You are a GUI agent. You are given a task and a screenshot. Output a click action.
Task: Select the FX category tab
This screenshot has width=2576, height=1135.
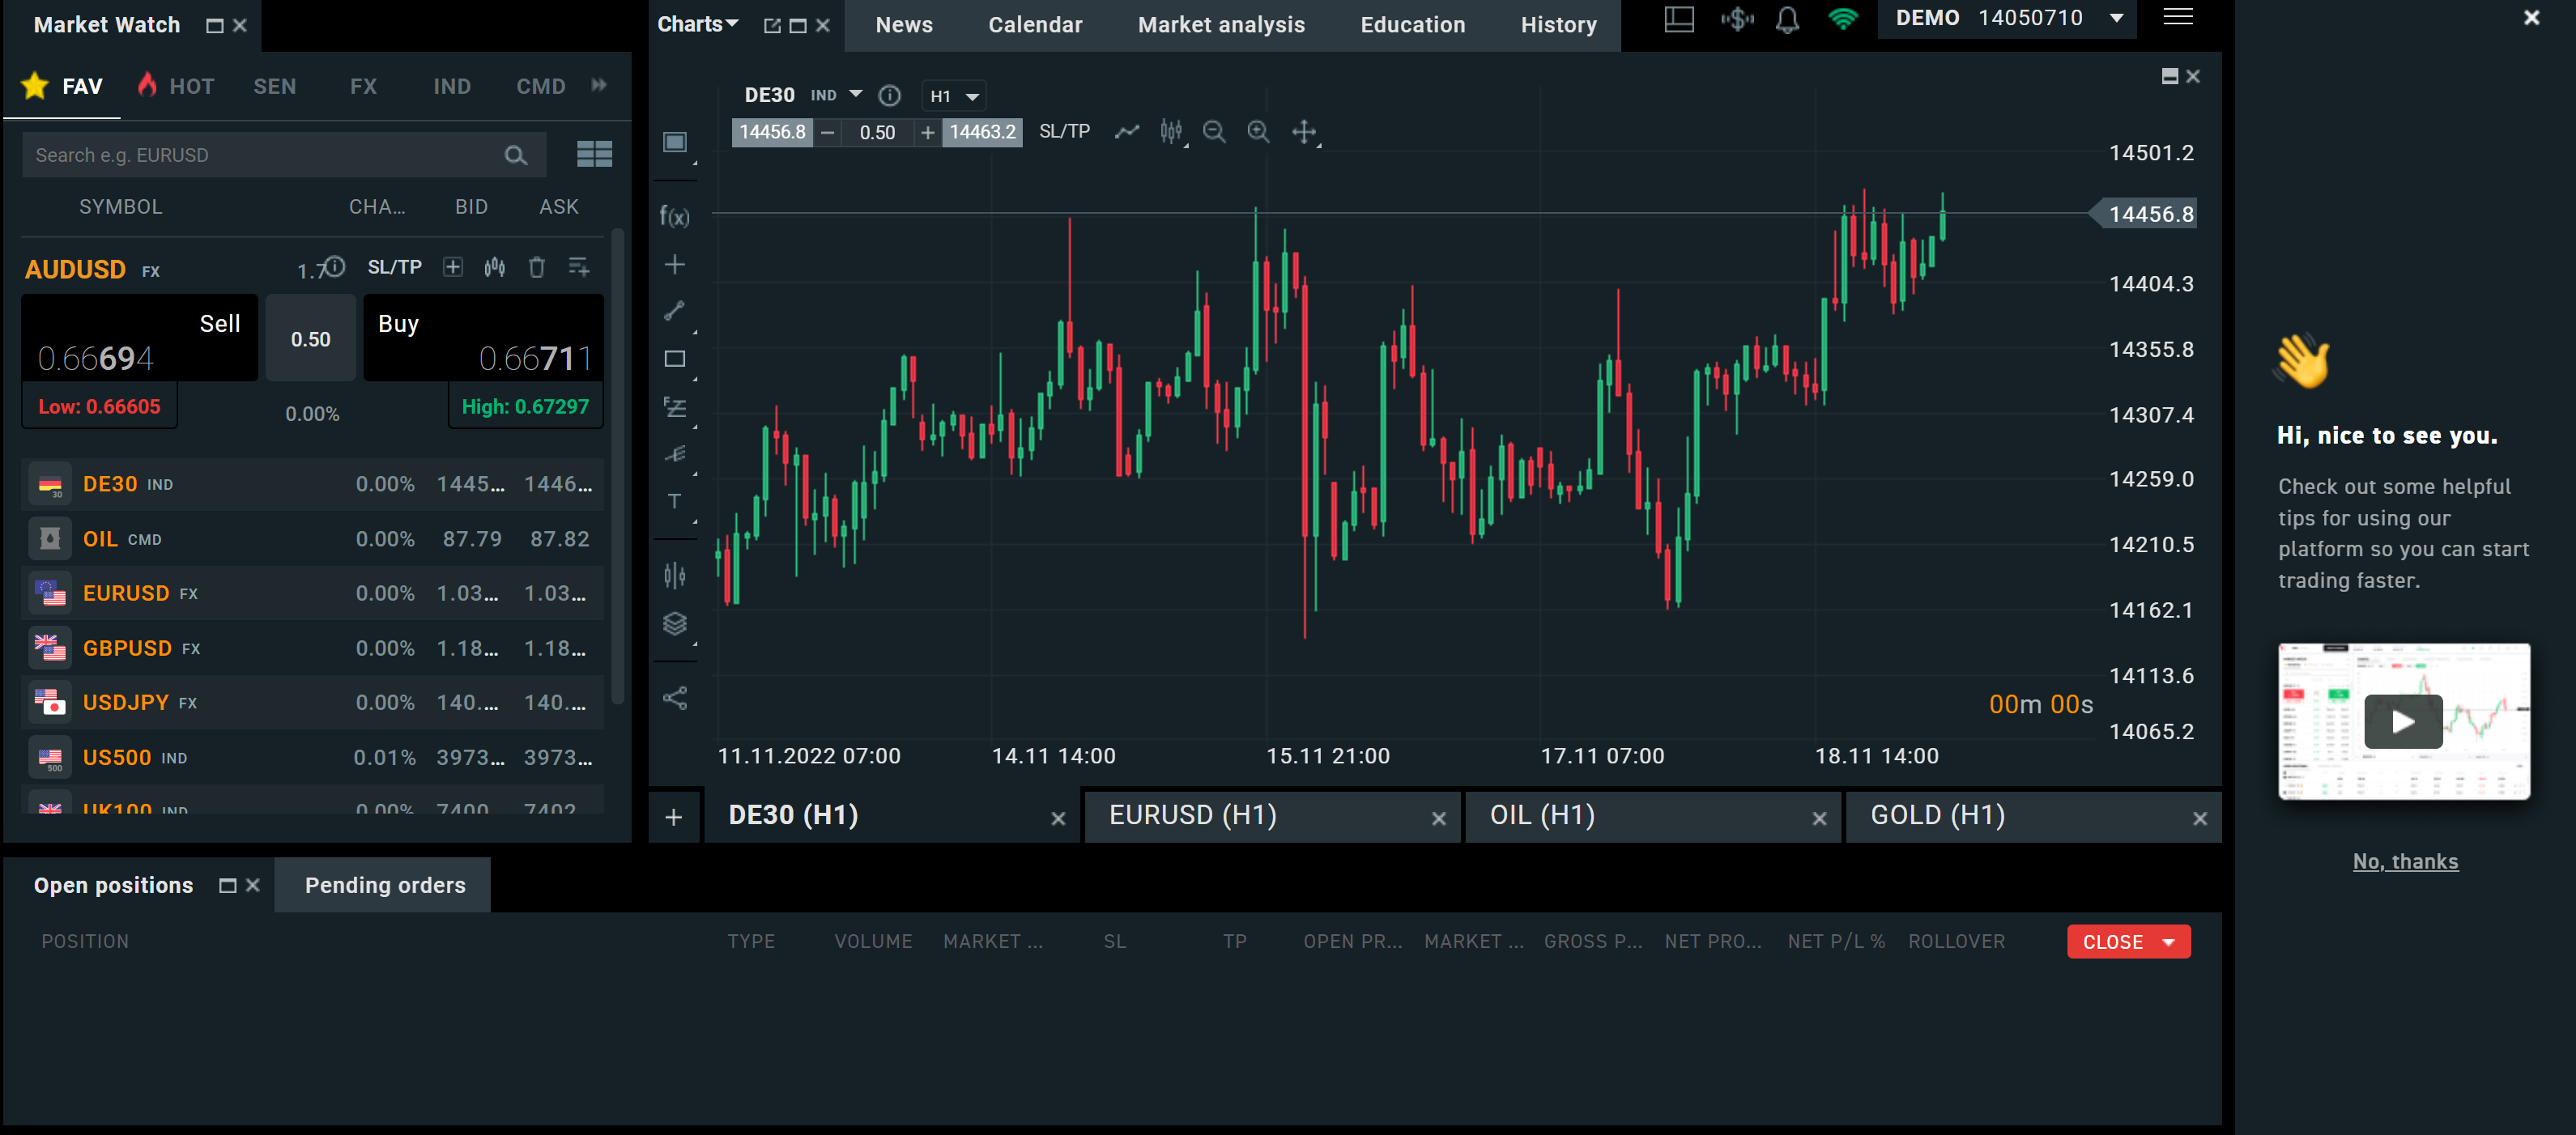[x=363, y=86]
